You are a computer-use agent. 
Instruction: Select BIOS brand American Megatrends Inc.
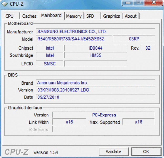[95, 83]
